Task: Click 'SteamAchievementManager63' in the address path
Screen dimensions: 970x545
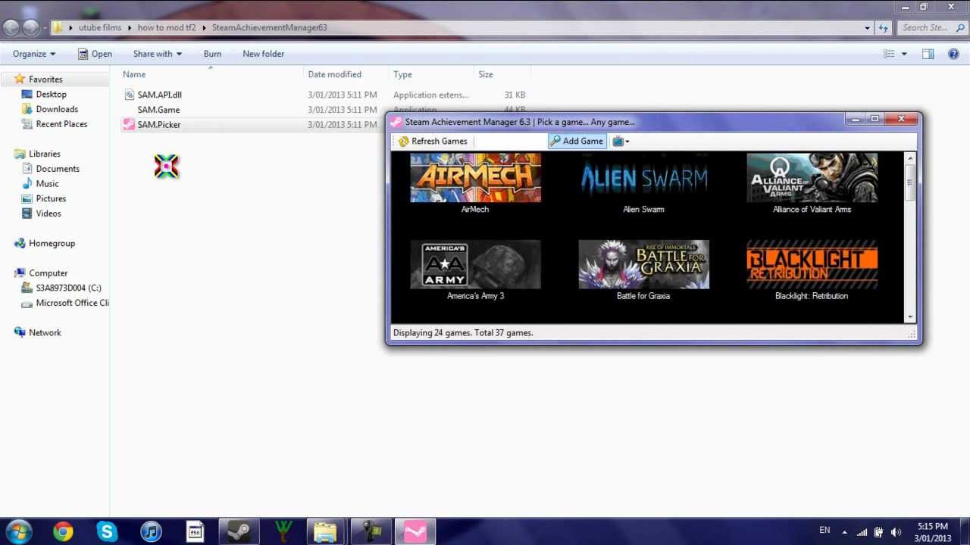Action: click(270, 27)
